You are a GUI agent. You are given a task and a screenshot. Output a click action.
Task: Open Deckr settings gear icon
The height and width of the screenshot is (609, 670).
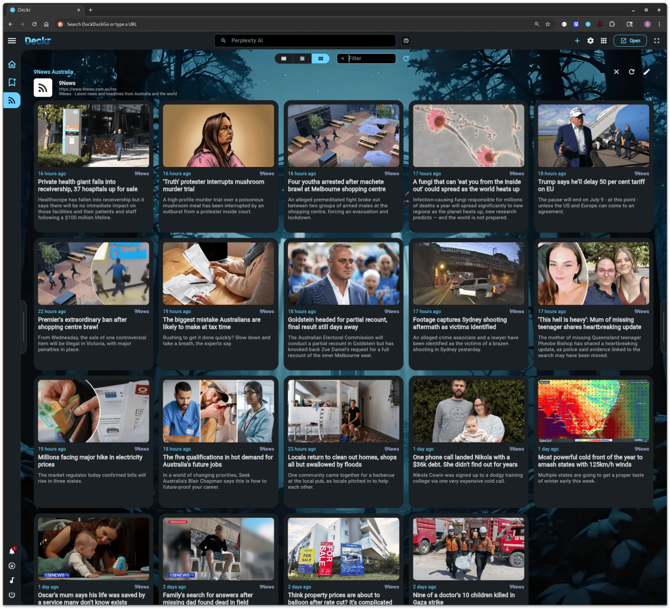click(x=591, y=40)
